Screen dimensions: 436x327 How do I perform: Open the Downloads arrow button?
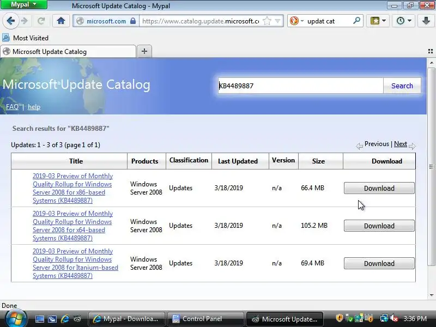click(426, 21)
